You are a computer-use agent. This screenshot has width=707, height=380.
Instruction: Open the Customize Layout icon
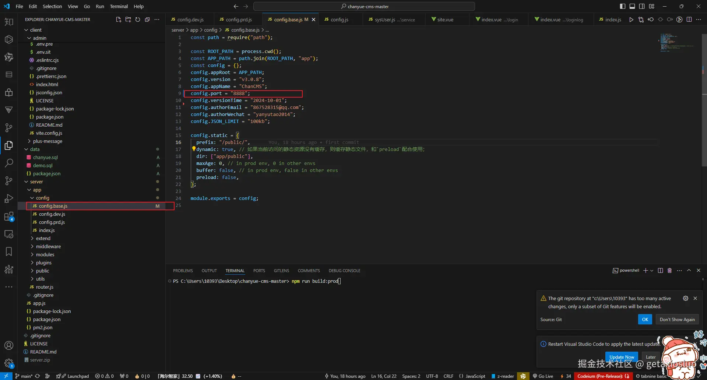point(652,6)
